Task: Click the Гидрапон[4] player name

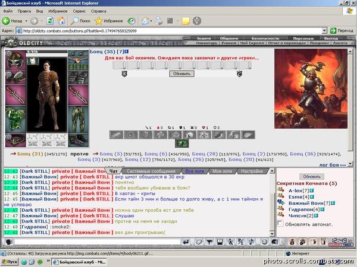Action: coord(304,209)
